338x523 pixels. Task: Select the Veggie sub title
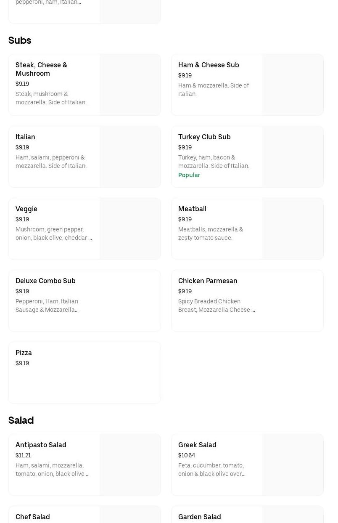pos(26,209)
